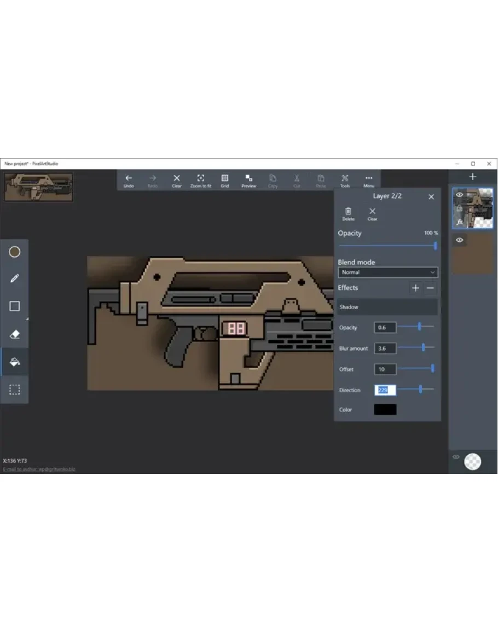This screenshot has width=498, height=632.
Task: Click Undo in the top toolbar
Action: pyautogui.click(x=129, y=181)
